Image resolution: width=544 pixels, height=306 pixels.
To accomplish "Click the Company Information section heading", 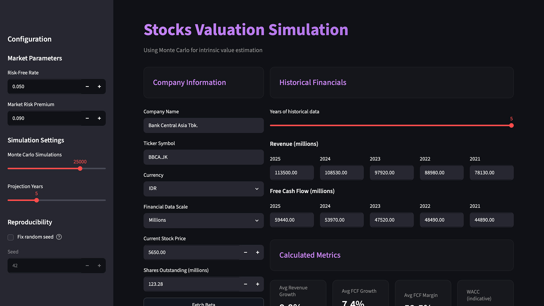I will [189, 82].
